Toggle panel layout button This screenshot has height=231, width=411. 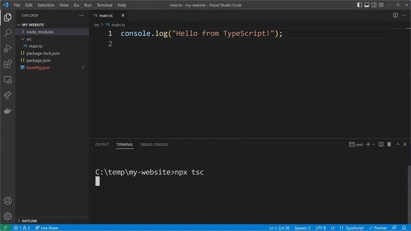(x=367, y=5)
